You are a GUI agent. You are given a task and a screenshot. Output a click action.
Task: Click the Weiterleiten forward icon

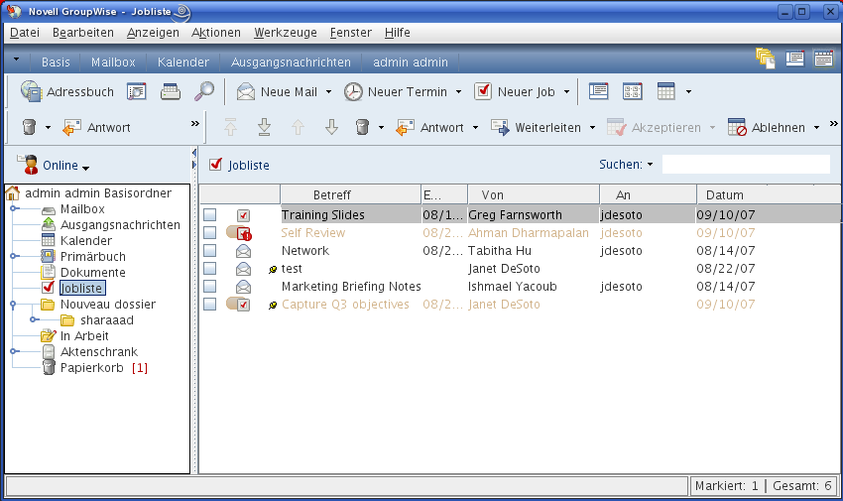(500, 127)
